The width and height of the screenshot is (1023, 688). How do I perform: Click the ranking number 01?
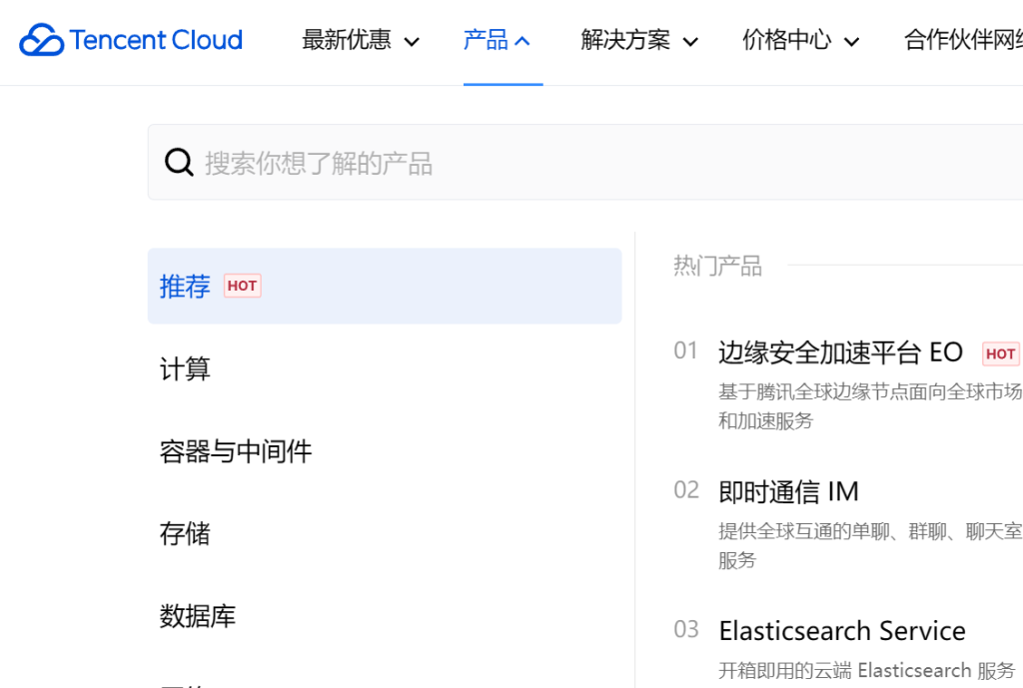pyautogui.click(x=685, y=350)
